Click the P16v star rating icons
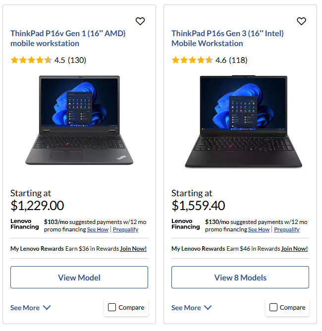Viewport: 322px width, 331px height. click(31, 60)
